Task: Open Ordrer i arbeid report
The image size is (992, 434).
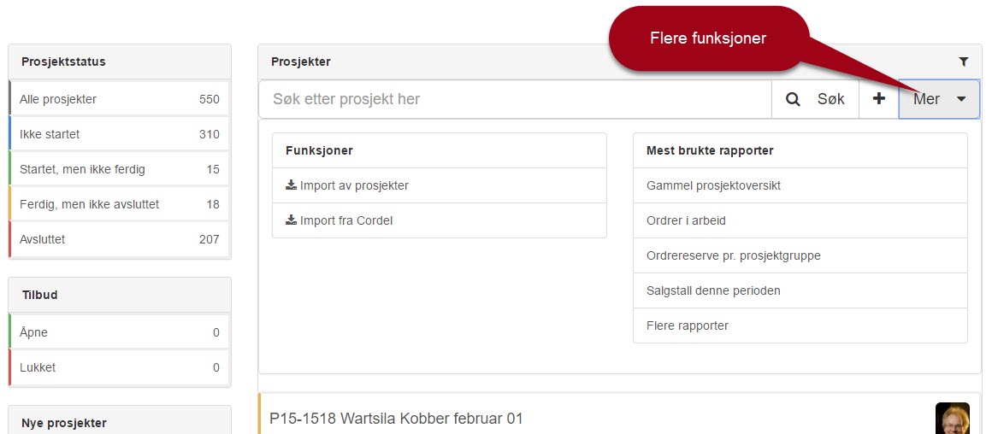Action: tap(800, 220)
